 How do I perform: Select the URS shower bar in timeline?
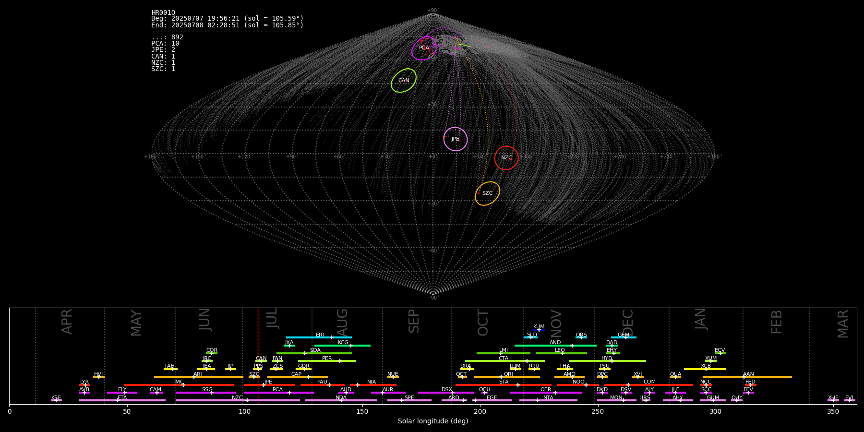[646, 400]
